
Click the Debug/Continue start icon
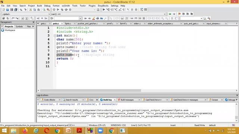click(x=104, y=10)
